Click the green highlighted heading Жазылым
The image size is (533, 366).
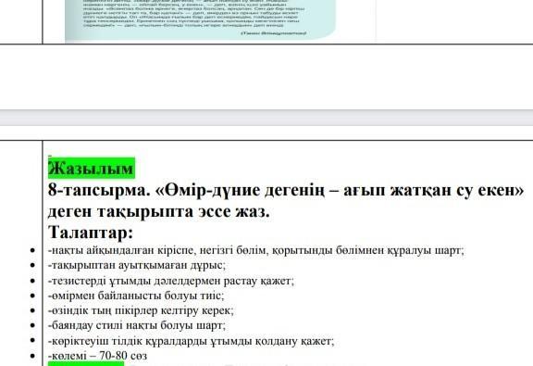(92, 168)
